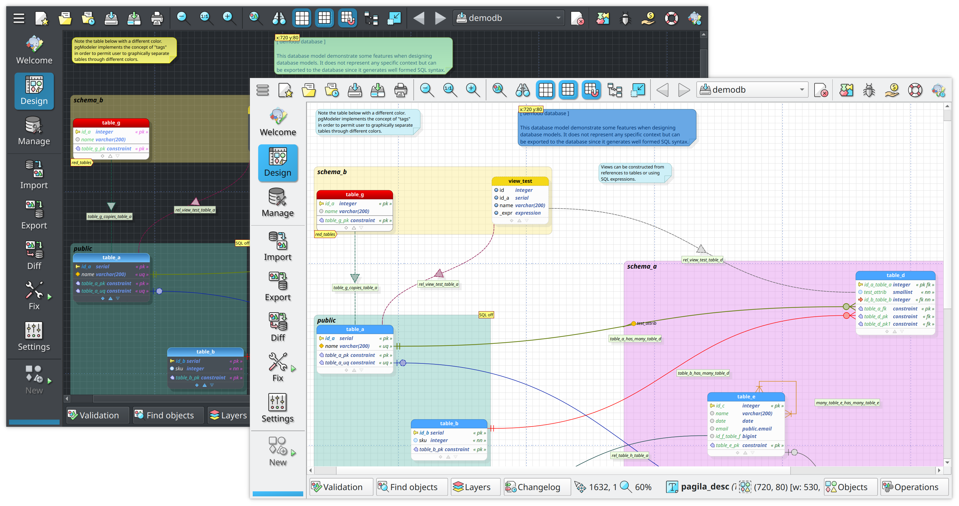Switch to Design view in light window
This screenshot has height=506, width=959.
coord(278,163)
